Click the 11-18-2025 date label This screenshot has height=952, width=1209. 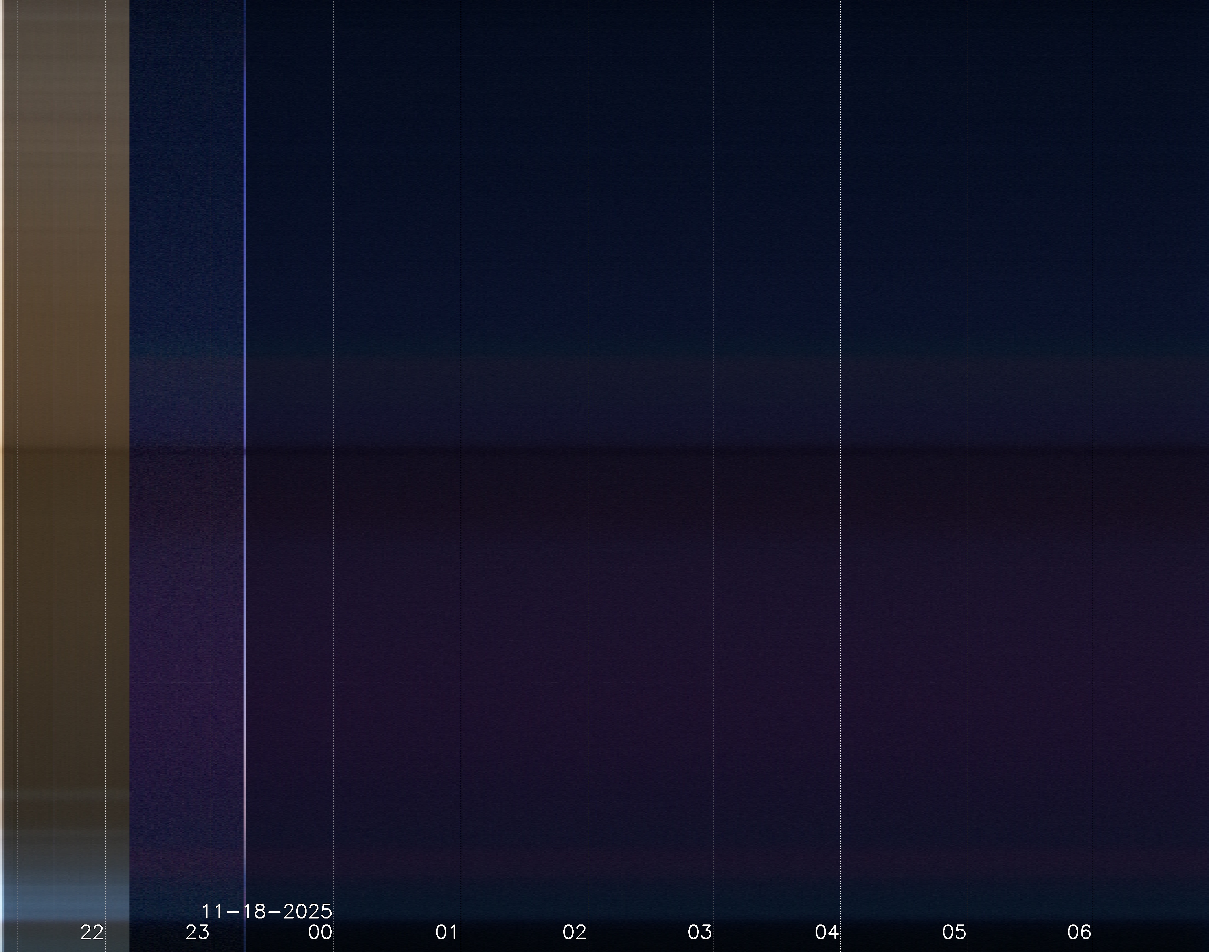(x=267, y=912)
